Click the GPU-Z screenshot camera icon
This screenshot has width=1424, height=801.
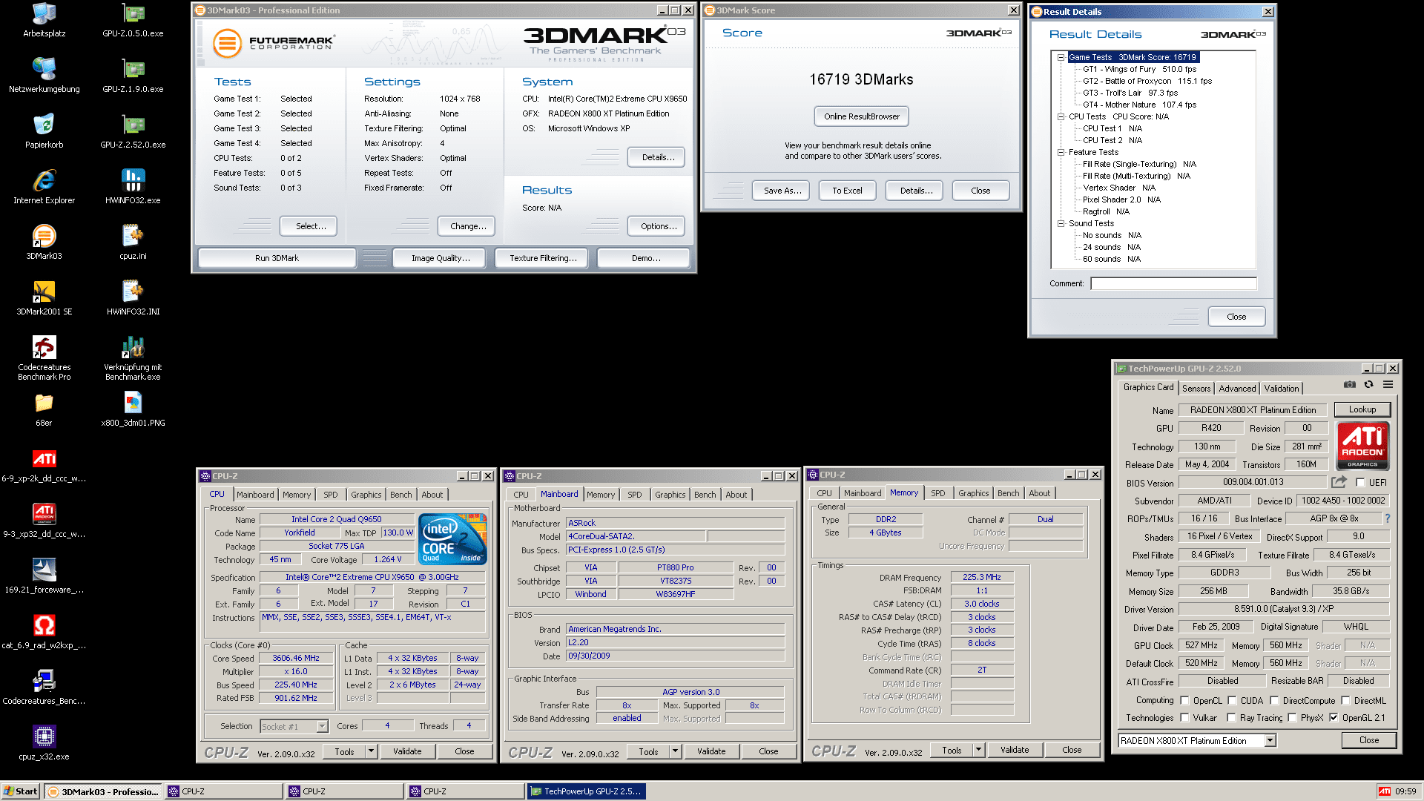tap(1350, 385)
